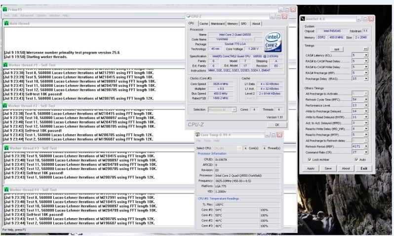The width and height of the screenshot is (394, 236).
Task: Click the Frequency field in Core Temp
Action: [247, 181]
